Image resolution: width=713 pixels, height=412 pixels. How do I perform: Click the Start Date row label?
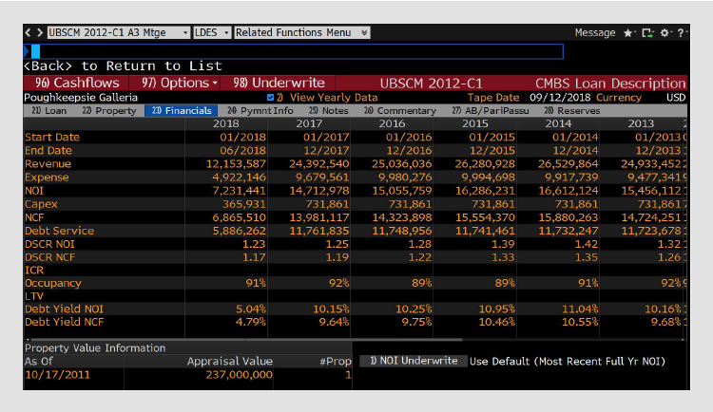(x=52, y=138)
